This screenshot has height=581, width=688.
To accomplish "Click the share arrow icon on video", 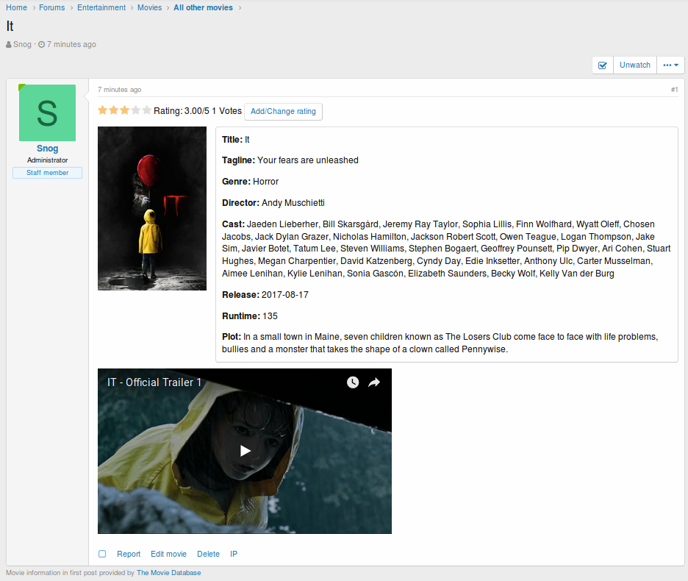I will coord(374,382).
